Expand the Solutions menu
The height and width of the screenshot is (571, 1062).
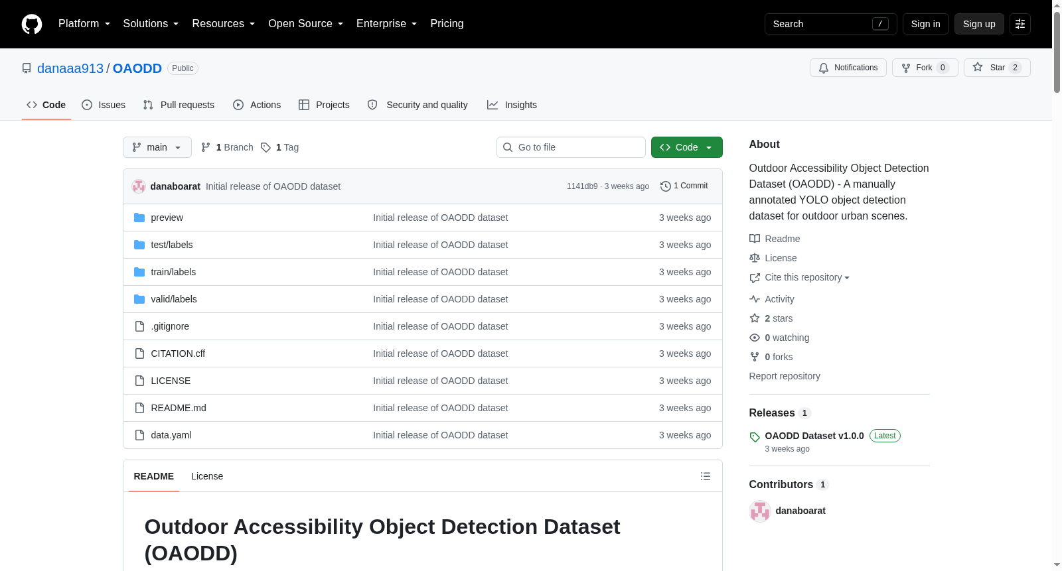[x=151, y=24]
